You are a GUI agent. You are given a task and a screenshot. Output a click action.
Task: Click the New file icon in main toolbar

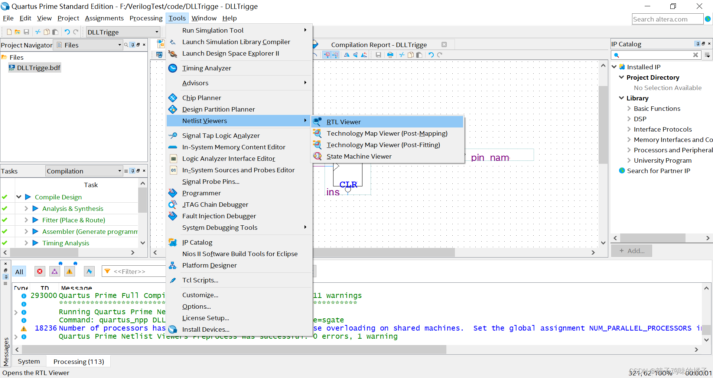pos(9,32)
